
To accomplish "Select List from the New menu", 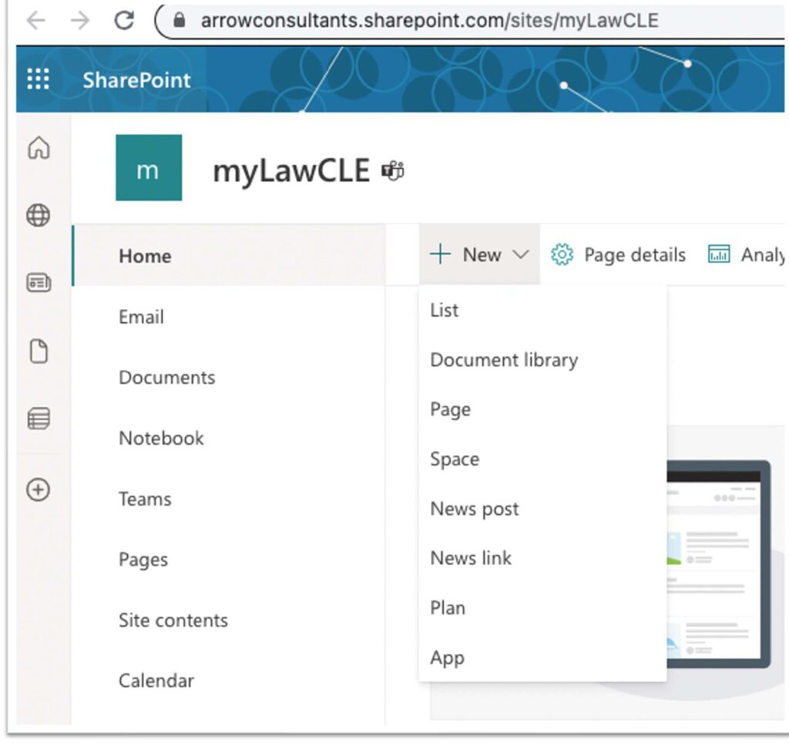I will pos(445,311).
